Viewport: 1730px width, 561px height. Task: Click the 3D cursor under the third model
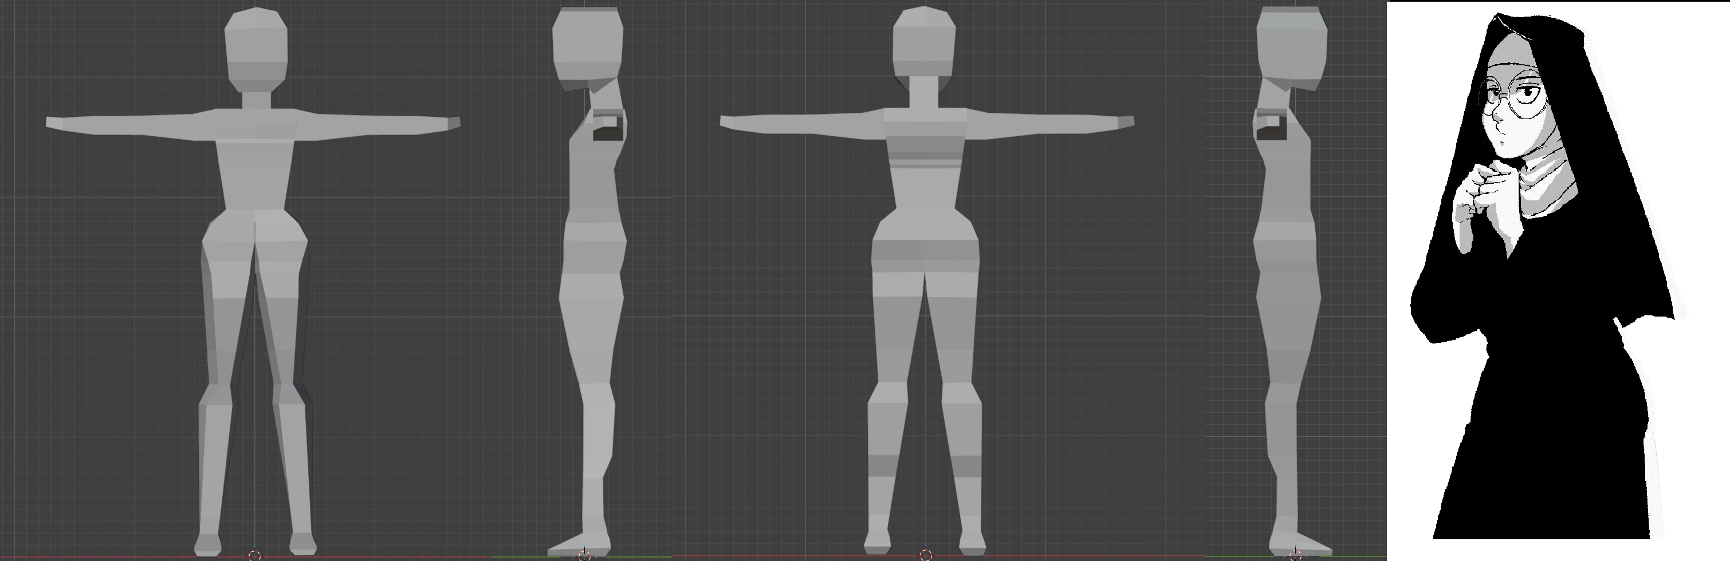pos(926,555)
